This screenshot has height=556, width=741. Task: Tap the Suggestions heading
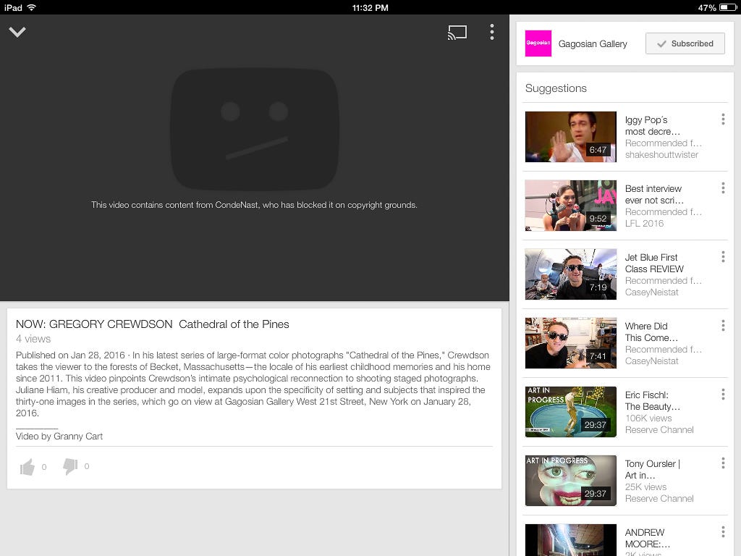point(556,88)
